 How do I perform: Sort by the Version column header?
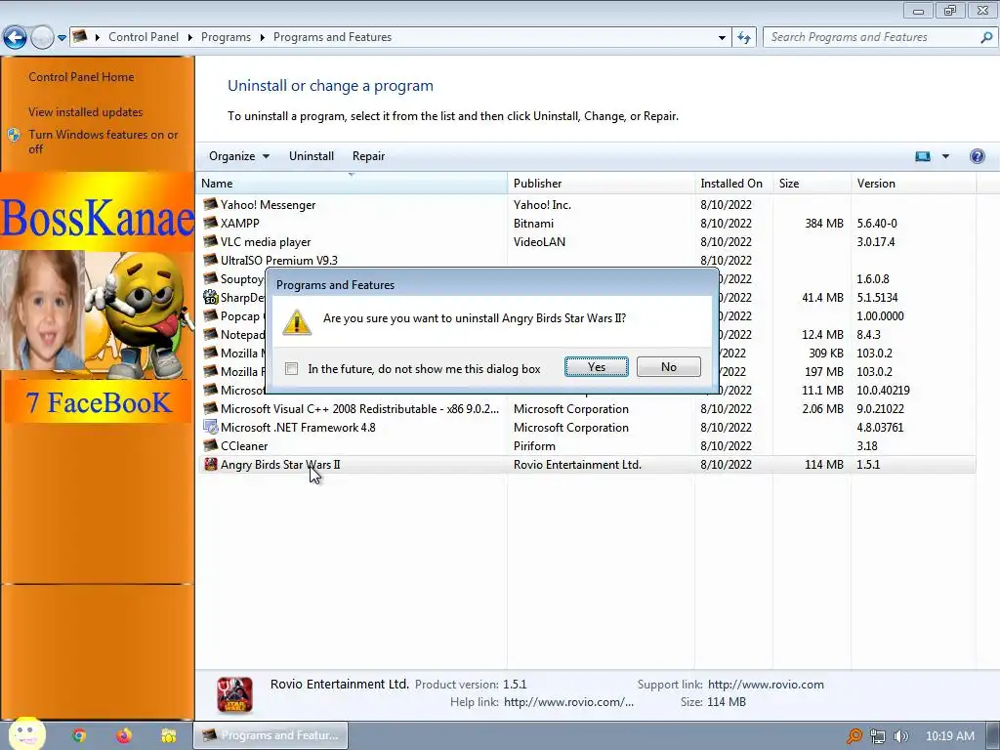coord(913,183)
